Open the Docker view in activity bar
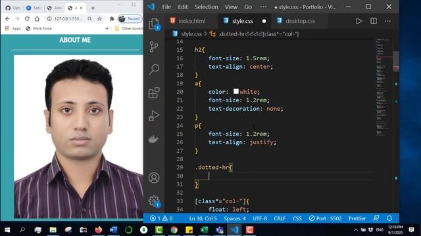 click(x=154, y=139)
